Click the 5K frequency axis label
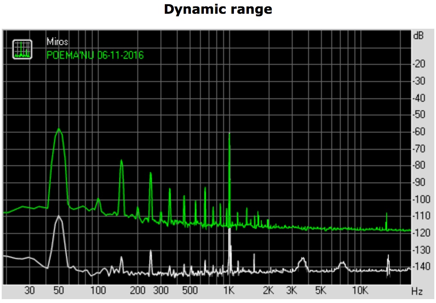 [321, 291]
